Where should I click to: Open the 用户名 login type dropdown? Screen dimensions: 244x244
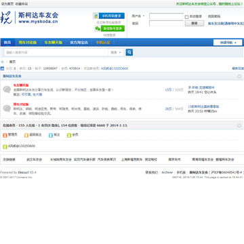(x=138, y=16)
